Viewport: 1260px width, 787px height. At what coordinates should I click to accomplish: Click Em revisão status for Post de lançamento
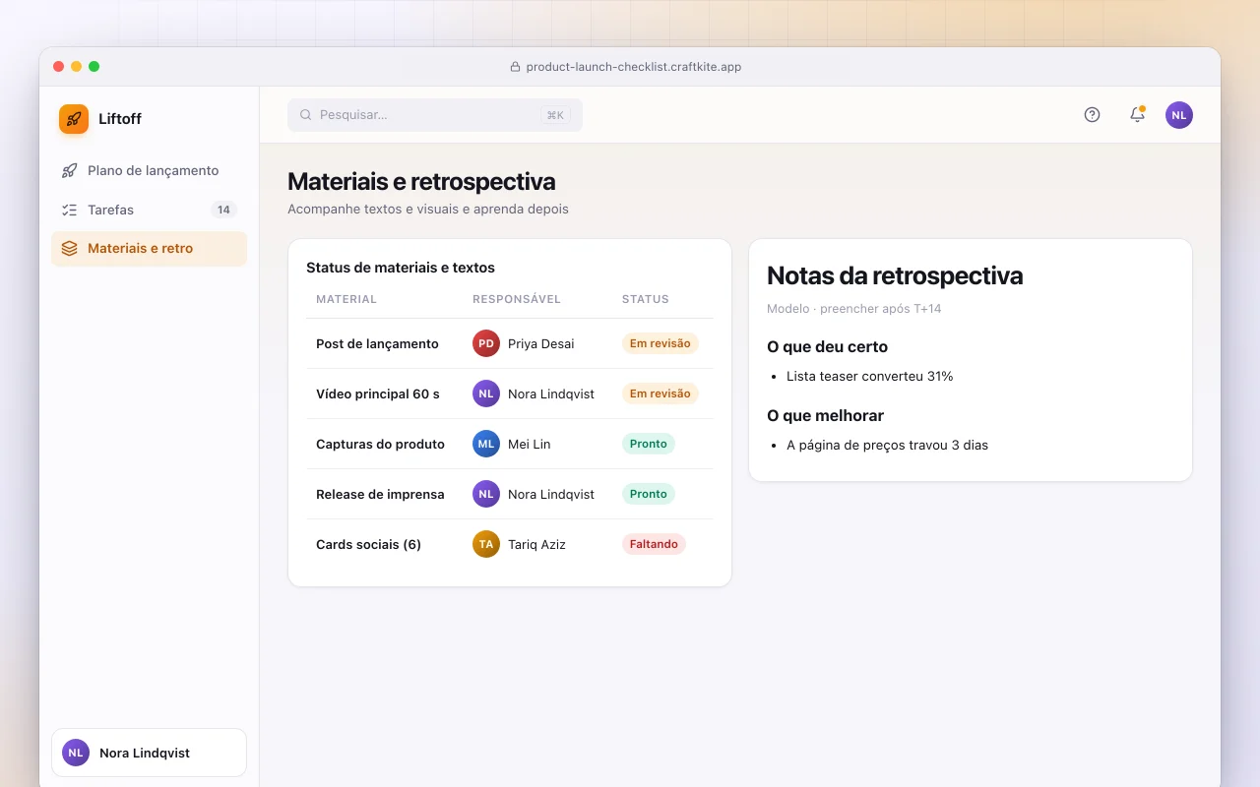click(x=660, y=343)
